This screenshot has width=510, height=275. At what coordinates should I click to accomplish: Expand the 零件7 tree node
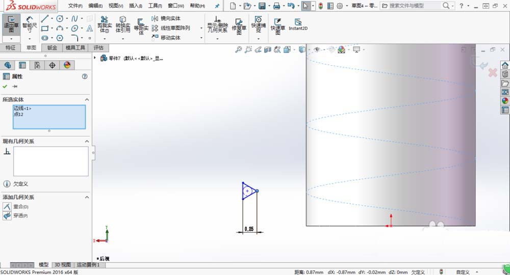pos(95,58)
